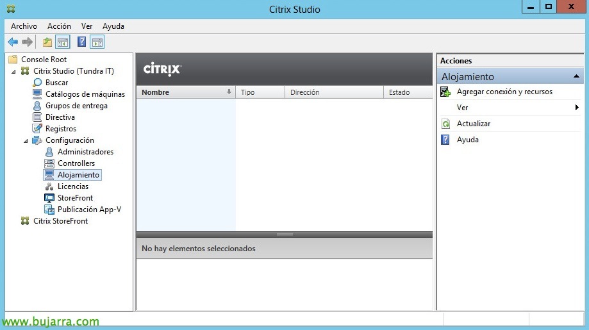Open the Archivo menu

[24, 26]
